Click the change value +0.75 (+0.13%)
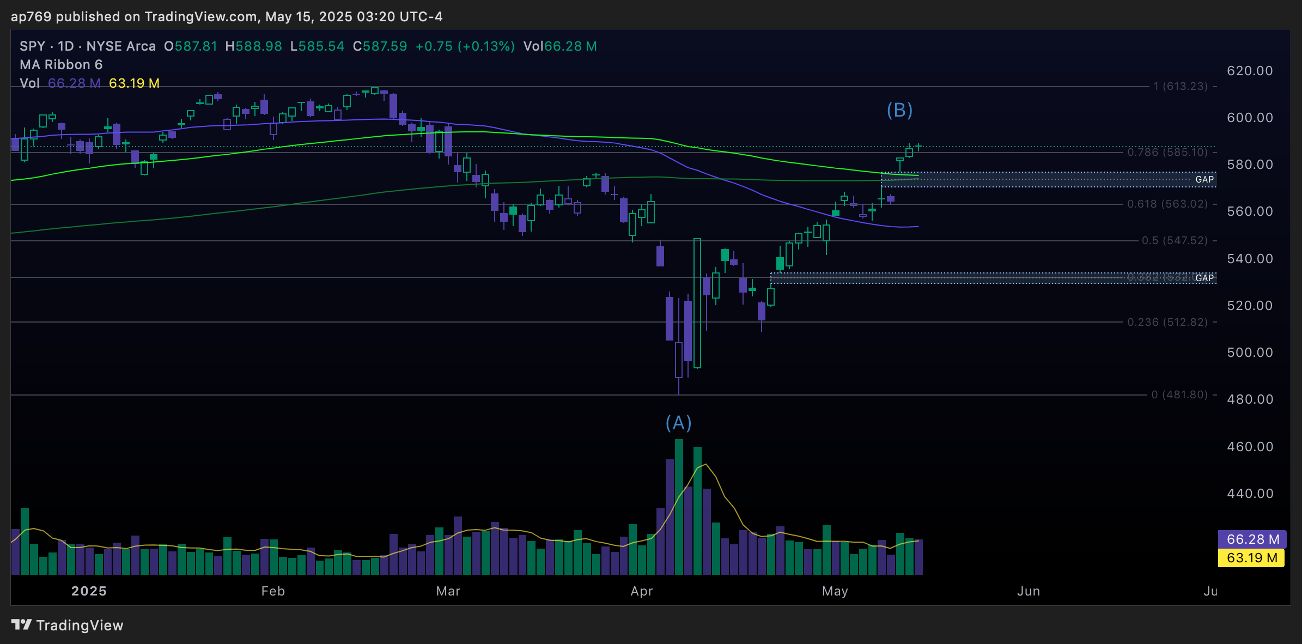 tap(465, 46)
